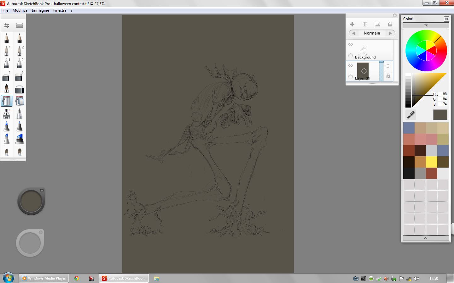The width and height of the screenshot is (454, 283).
Task: Click the G value field showing 84
Action: [442, 99]
